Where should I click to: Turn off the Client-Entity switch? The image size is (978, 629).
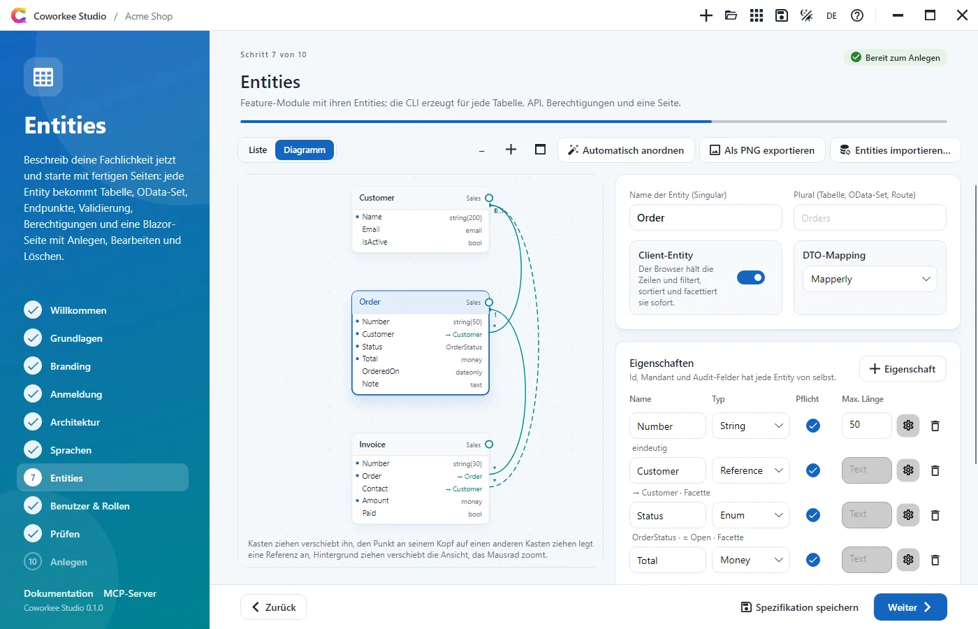click(751, 277)
